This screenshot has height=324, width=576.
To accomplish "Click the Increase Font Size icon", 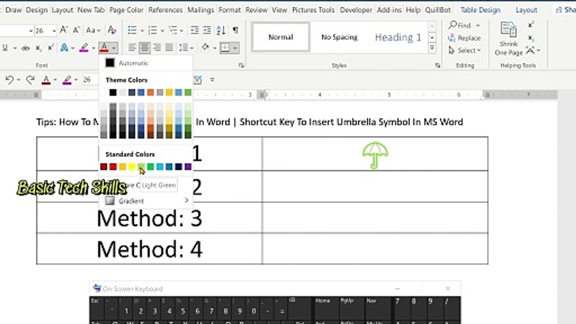I will [64, 30].
